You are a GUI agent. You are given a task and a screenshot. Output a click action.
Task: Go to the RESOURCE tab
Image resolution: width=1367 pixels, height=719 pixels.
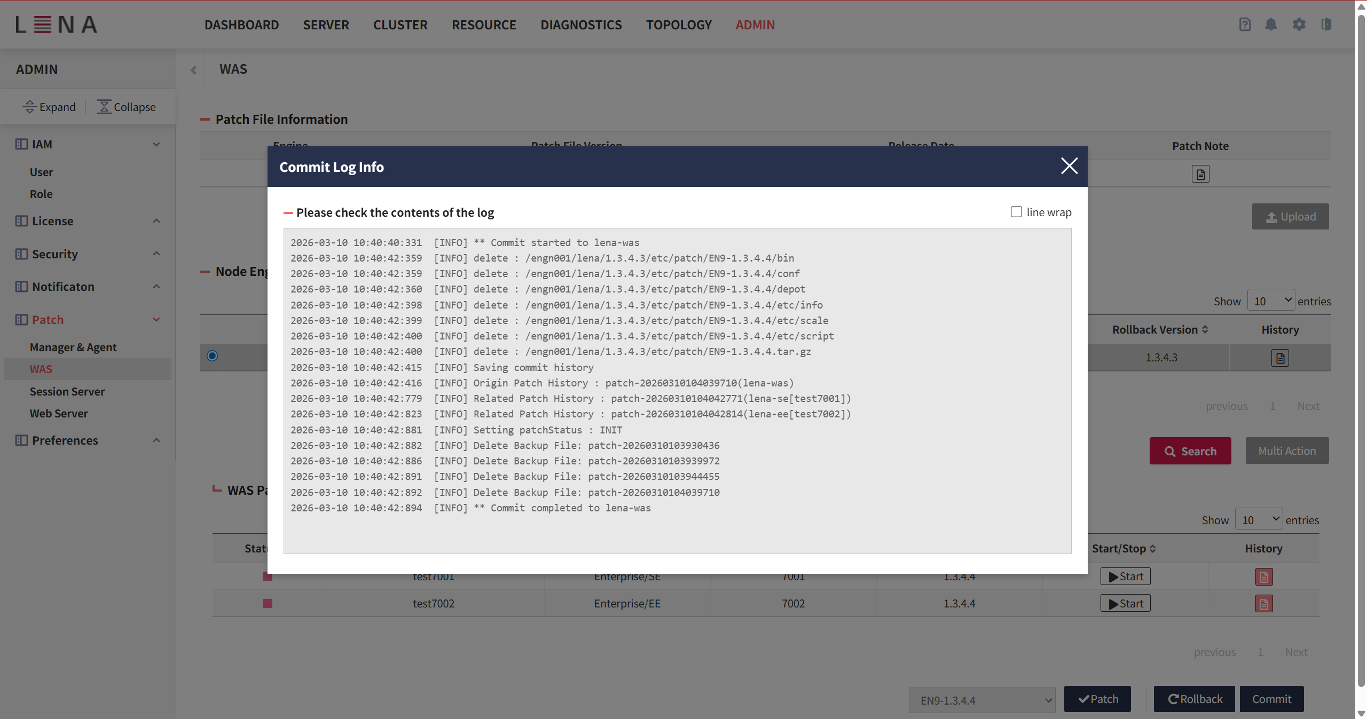484,25
